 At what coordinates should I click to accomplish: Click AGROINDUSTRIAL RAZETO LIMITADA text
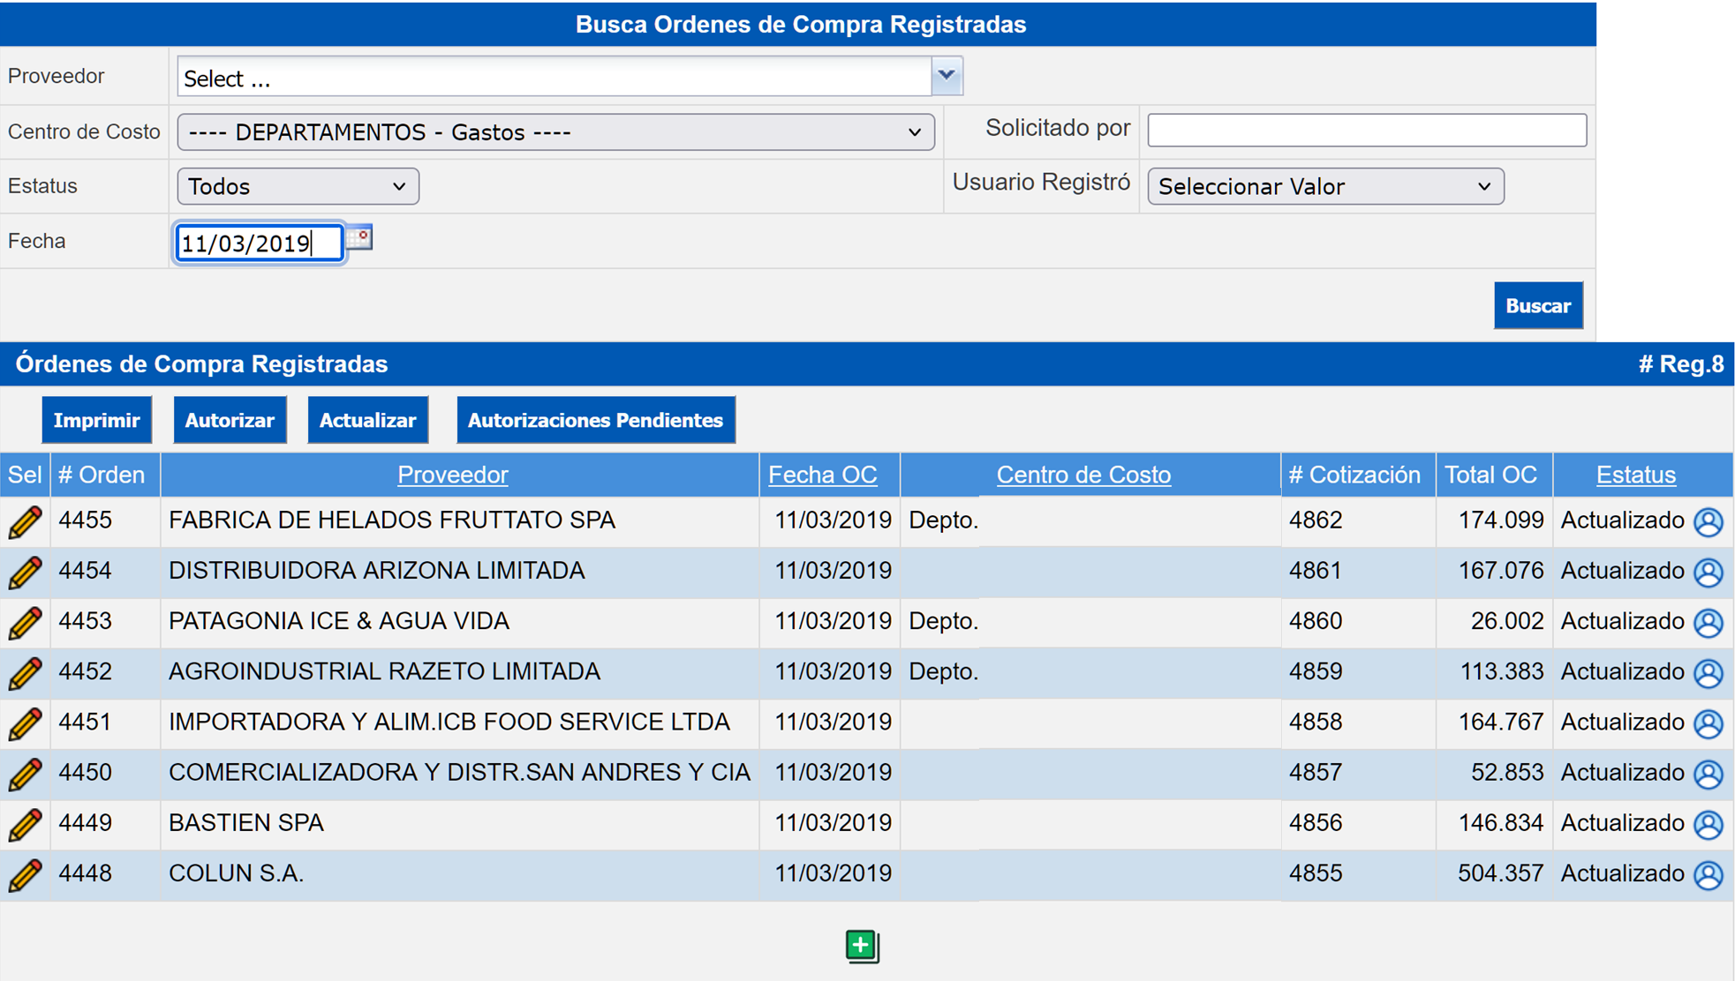[384, 671]
